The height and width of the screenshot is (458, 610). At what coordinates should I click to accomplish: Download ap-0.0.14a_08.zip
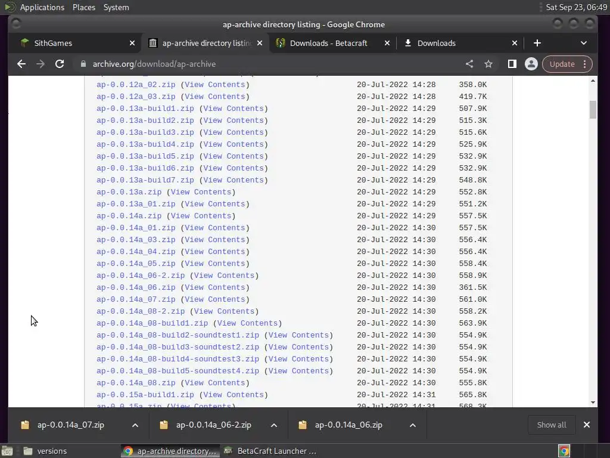pyautogui.click(x=136, y=383)
